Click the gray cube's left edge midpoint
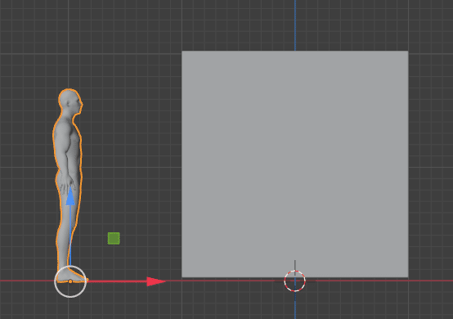Viewport: 453px width, 319px height. click(x=182, y=164)
